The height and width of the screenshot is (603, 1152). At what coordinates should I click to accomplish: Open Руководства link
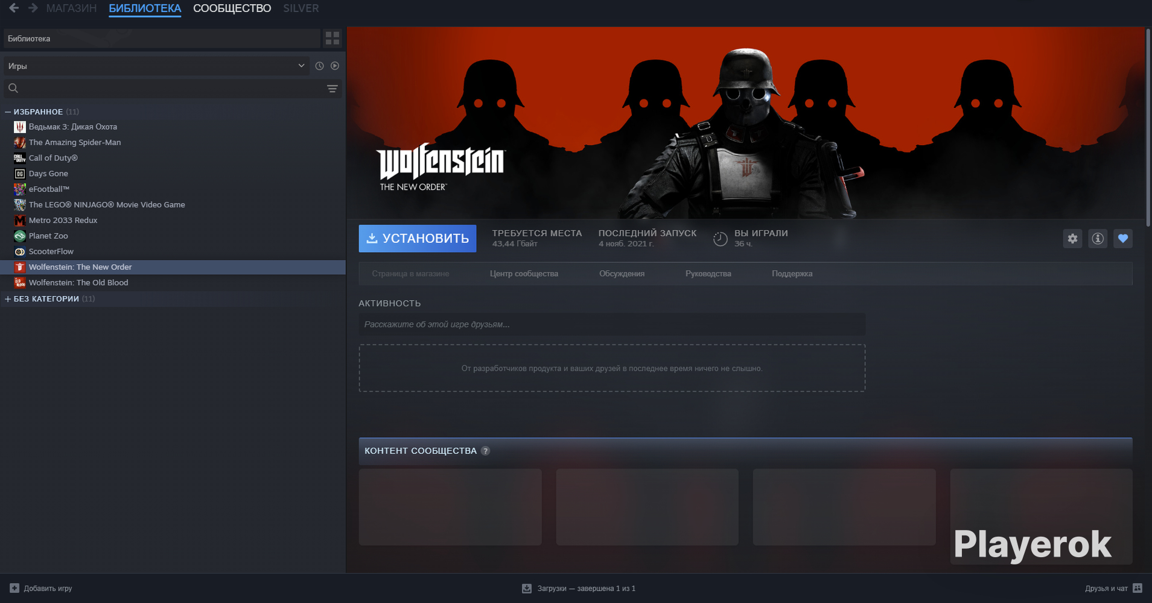[708, 274]
